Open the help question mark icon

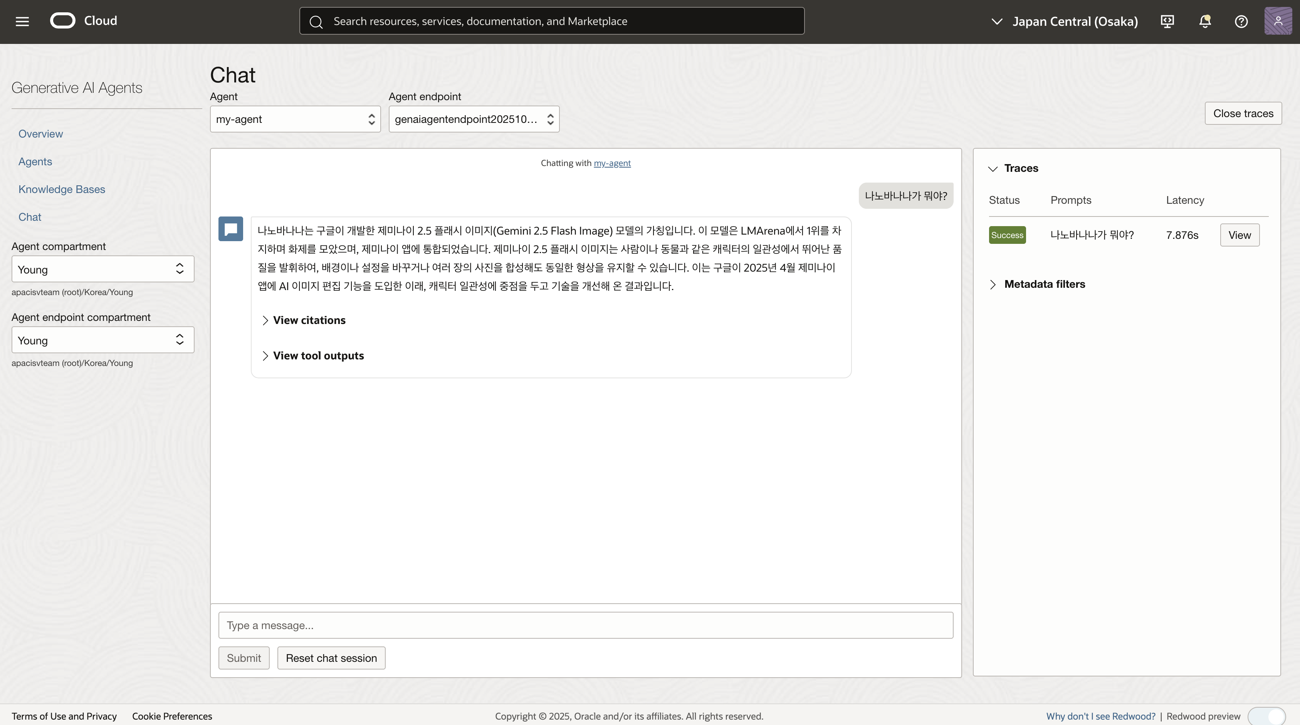coord(1241,21)
